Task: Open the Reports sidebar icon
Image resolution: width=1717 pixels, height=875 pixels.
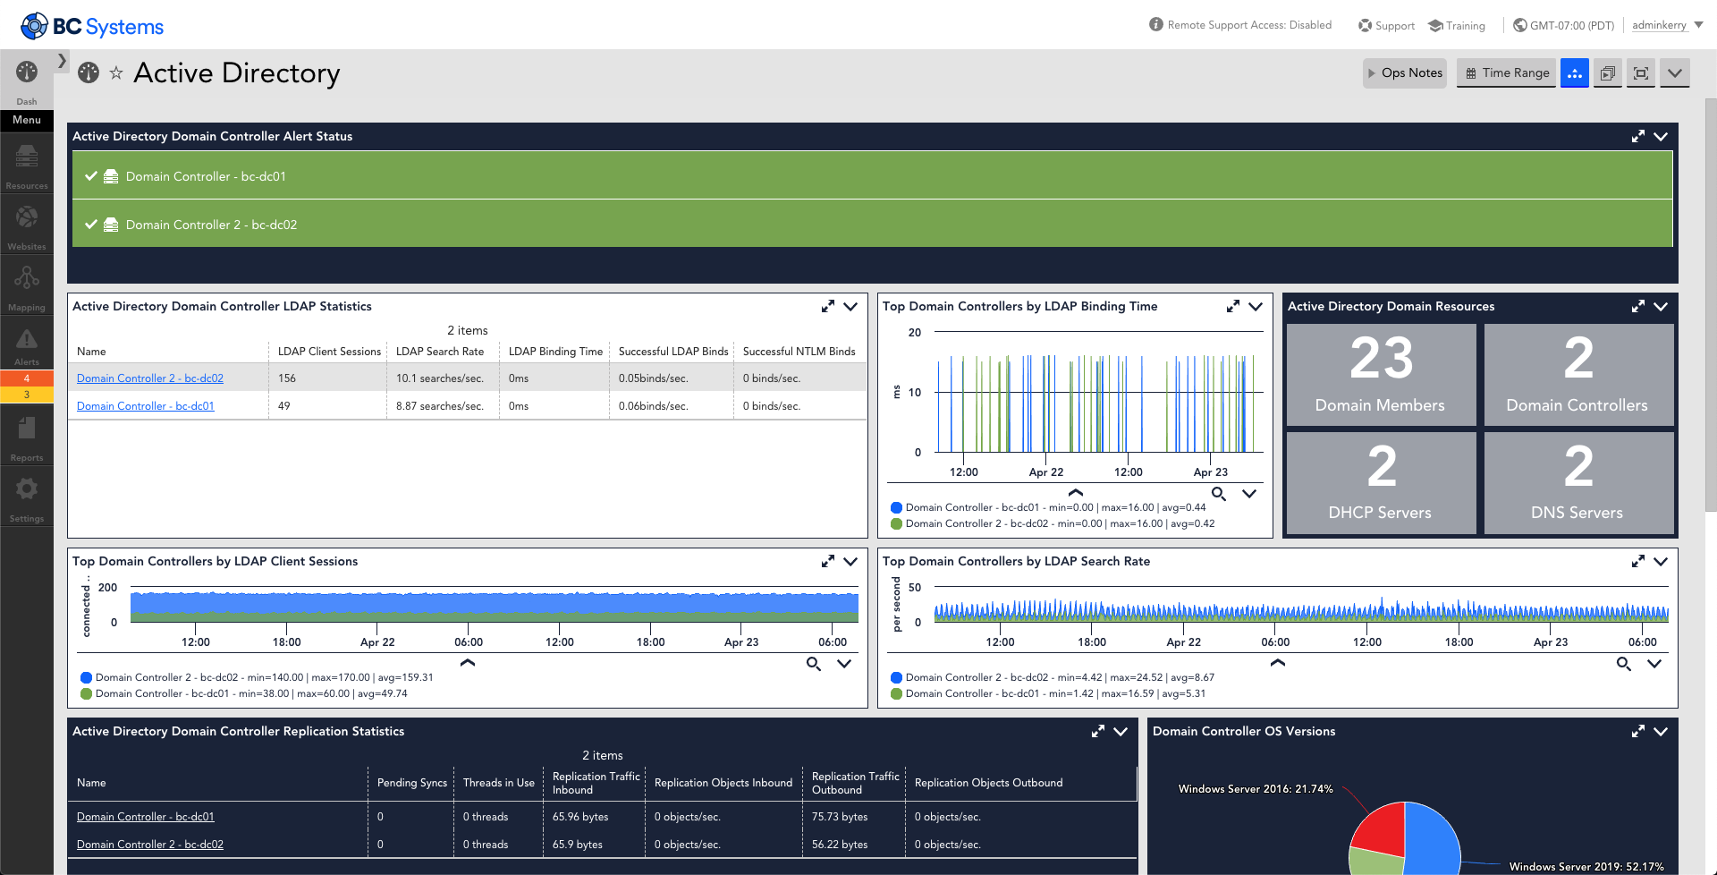Action: (x=27, y=437)
